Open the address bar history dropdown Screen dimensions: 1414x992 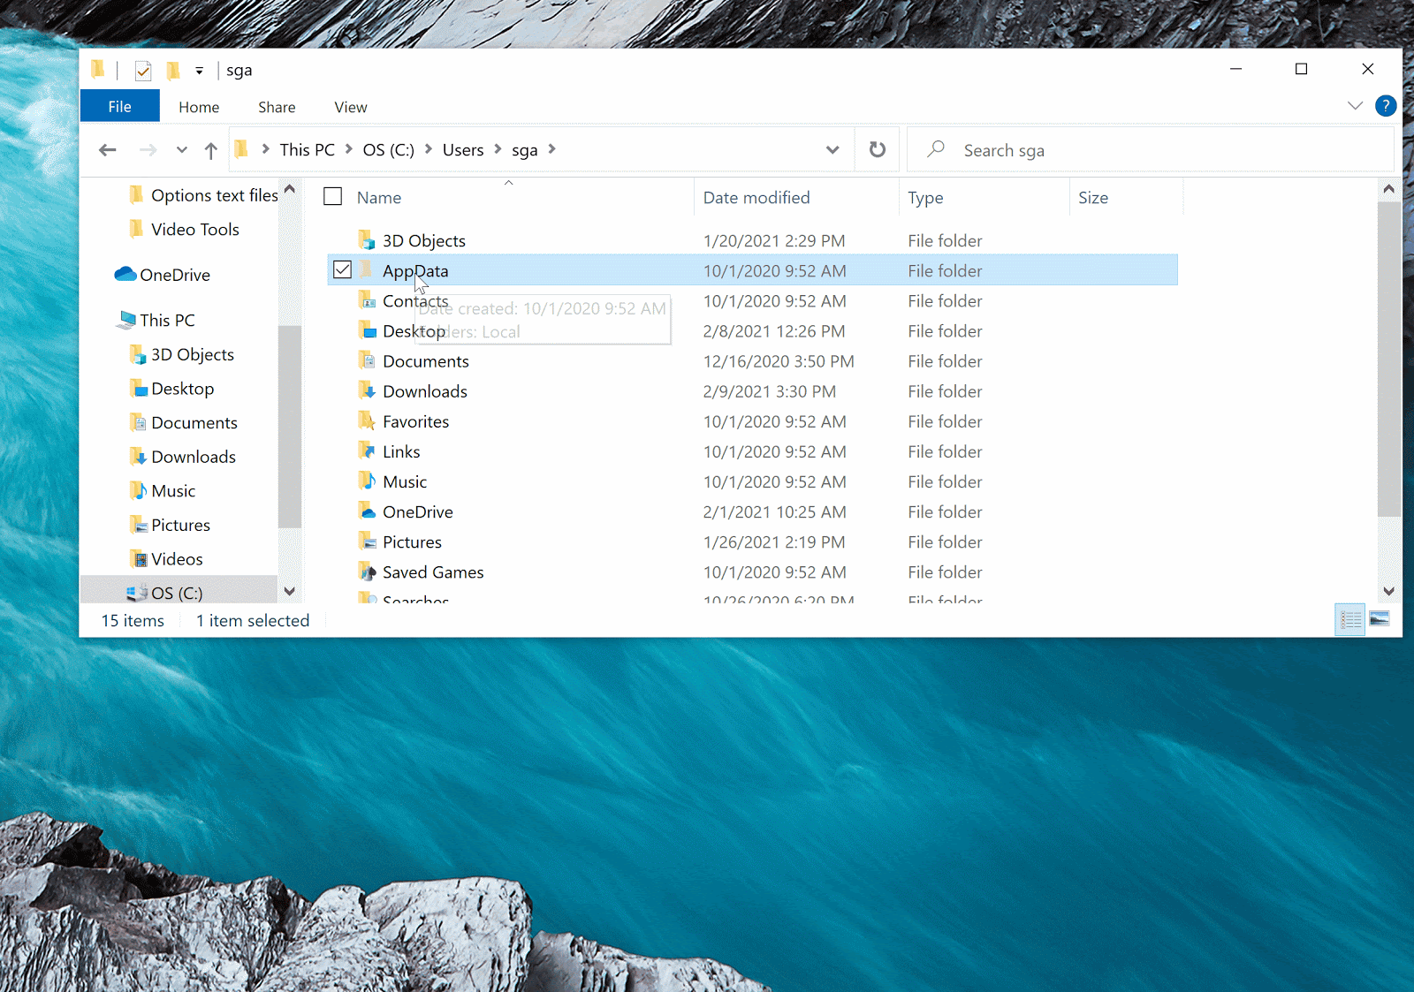coord(832,149)
